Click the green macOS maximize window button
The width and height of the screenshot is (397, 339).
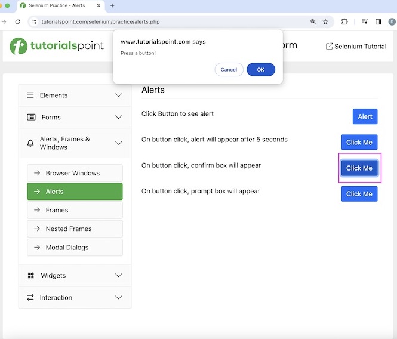click(x=7, y=5)
